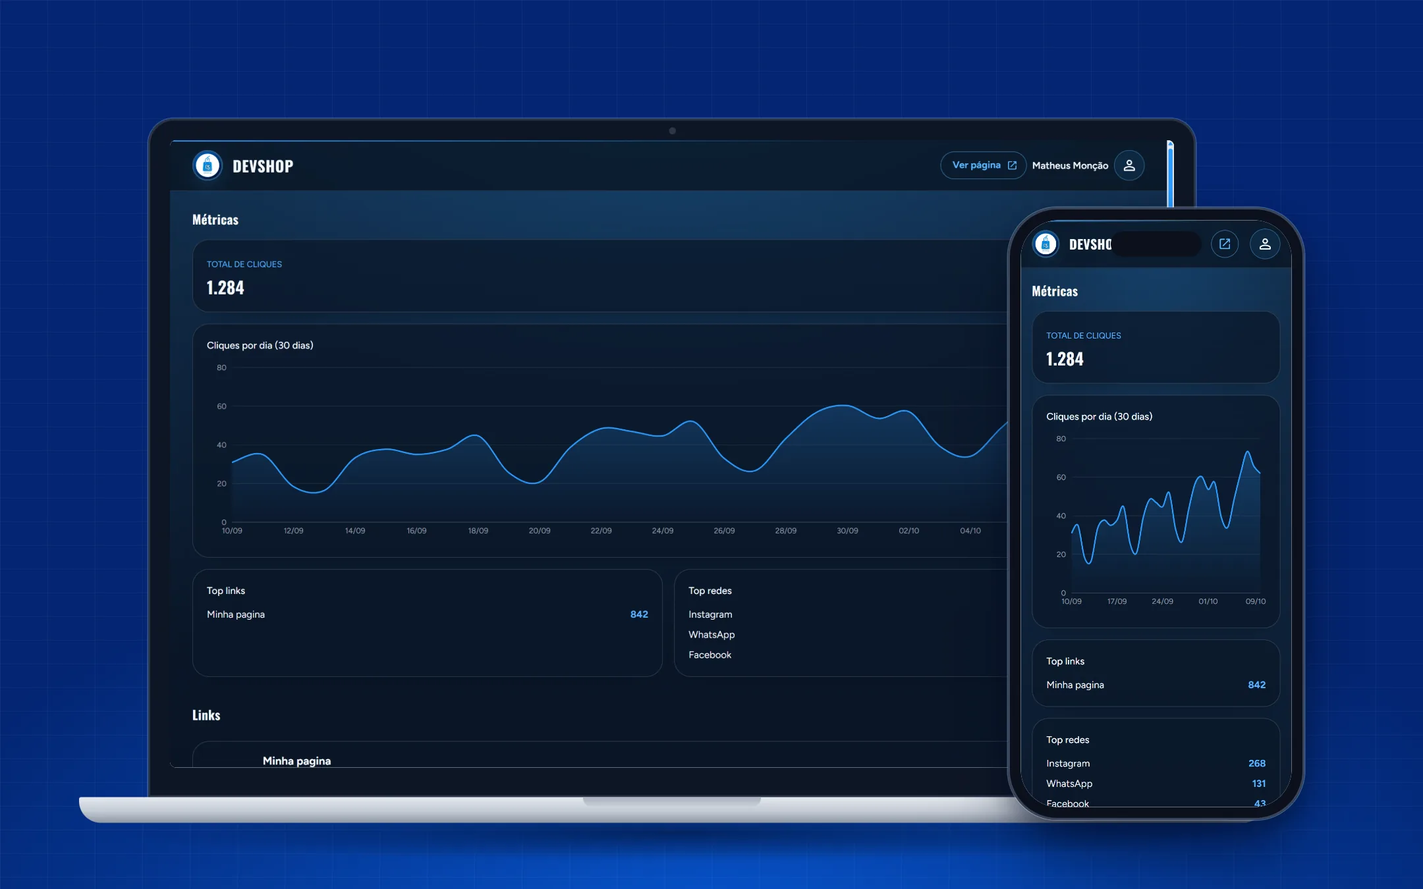Click the Matheus Monção user name
The height and width of the screenshot is (889, 1423).
pyautogui.click(x=1070, y=166)
